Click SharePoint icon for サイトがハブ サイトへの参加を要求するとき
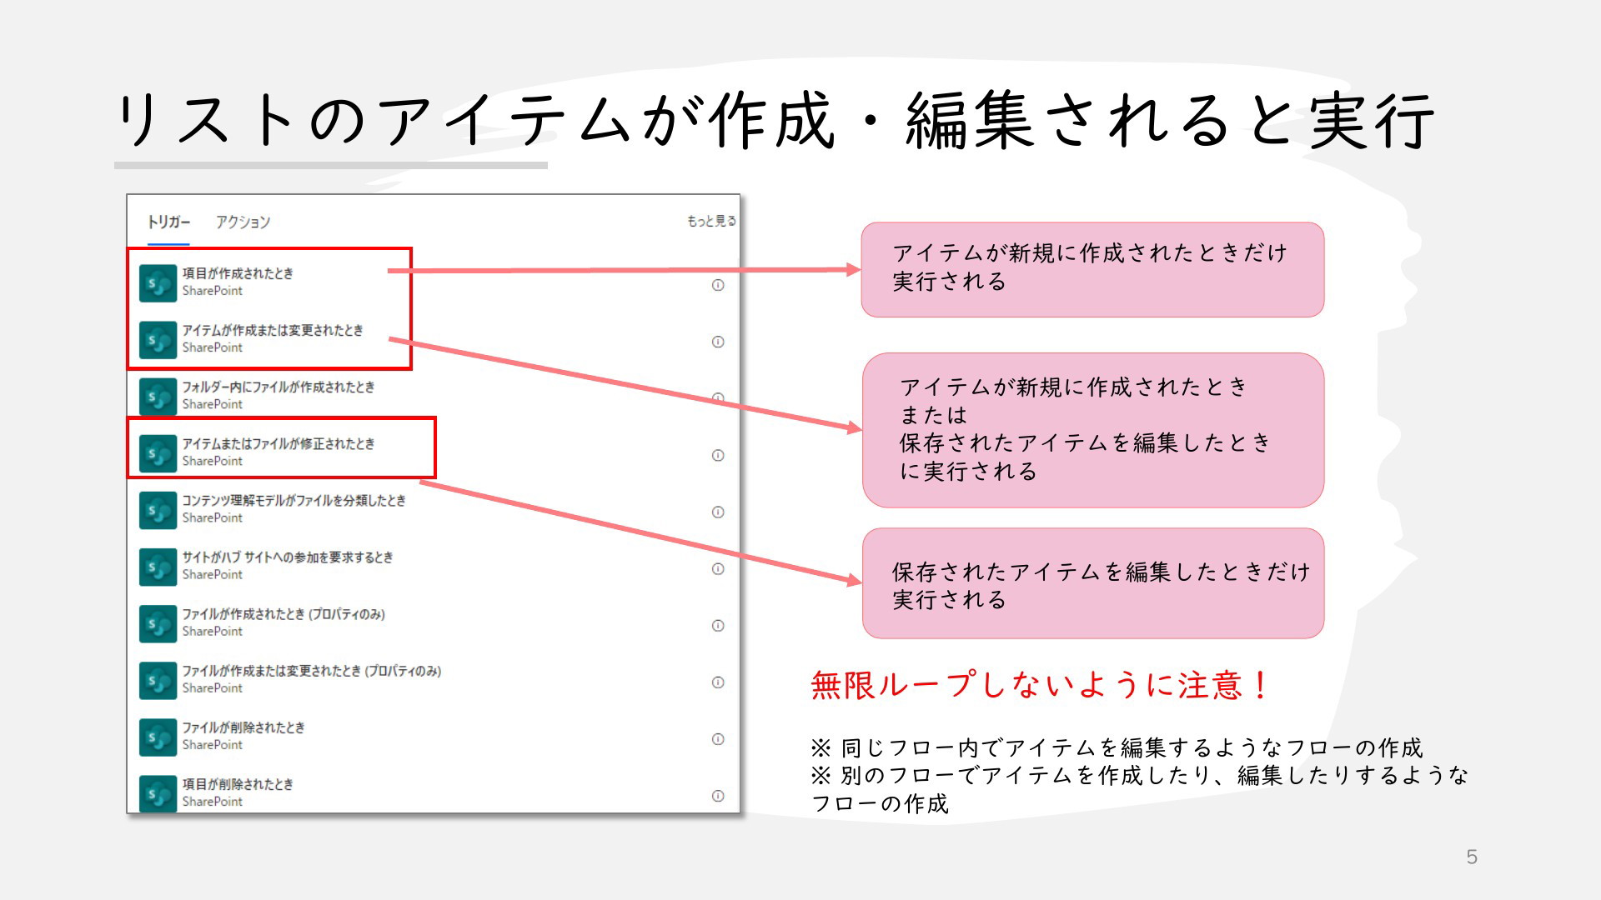1601x900 pixels. point(158,567)
